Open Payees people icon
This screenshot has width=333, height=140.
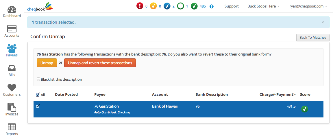[x=12, y=48]
